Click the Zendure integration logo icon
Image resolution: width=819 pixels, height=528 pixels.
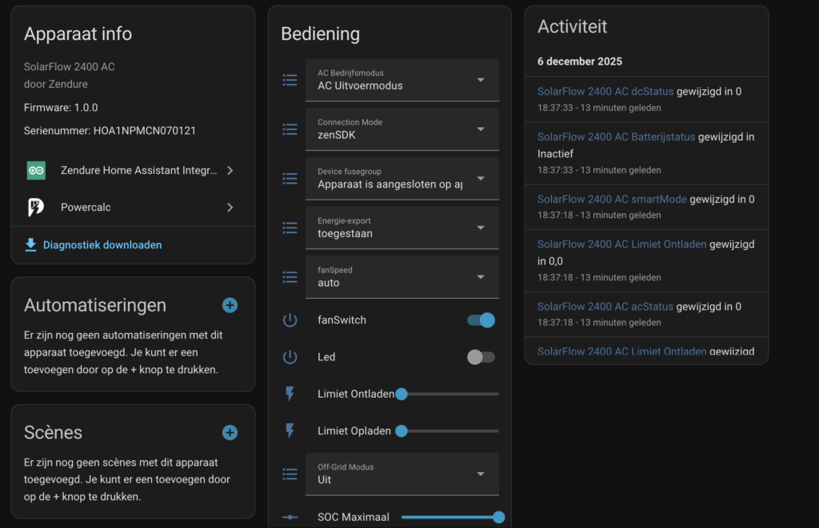tap(36, 170)
